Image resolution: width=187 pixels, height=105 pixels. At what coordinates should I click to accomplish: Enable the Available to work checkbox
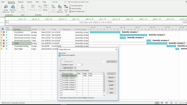pyautogui.click(x=60, y=64)
